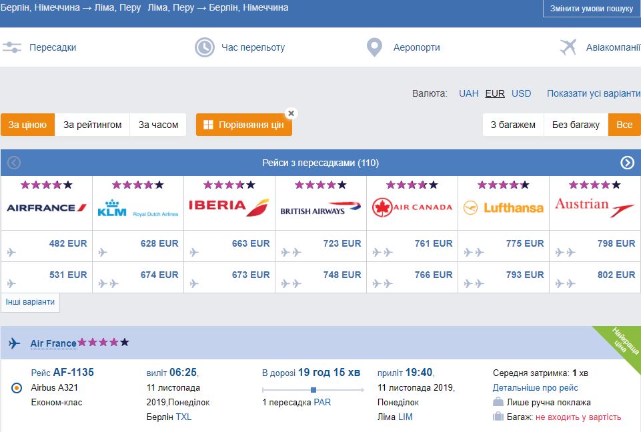The width and height of the screenshot is (641, 432).
Task: Open Змінити умови пошуку search settings
Action: coord(591,9)
